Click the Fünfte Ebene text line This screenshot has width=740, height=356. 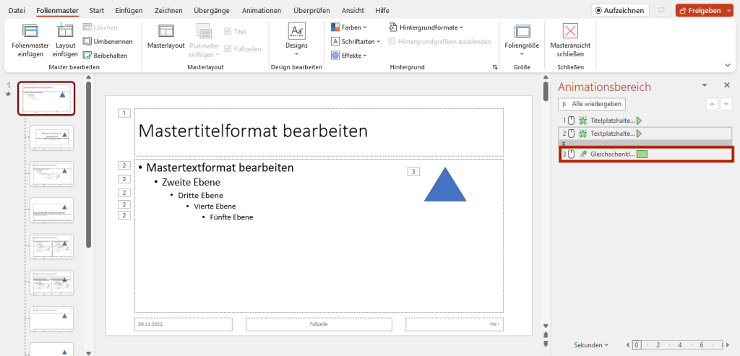[231, 217]
